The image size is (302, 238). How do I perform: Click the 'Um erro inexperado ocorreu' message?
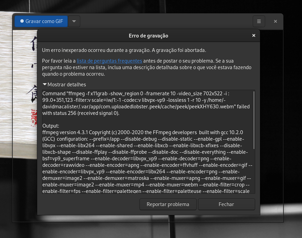pyautogui.click(x=124, y=50)
